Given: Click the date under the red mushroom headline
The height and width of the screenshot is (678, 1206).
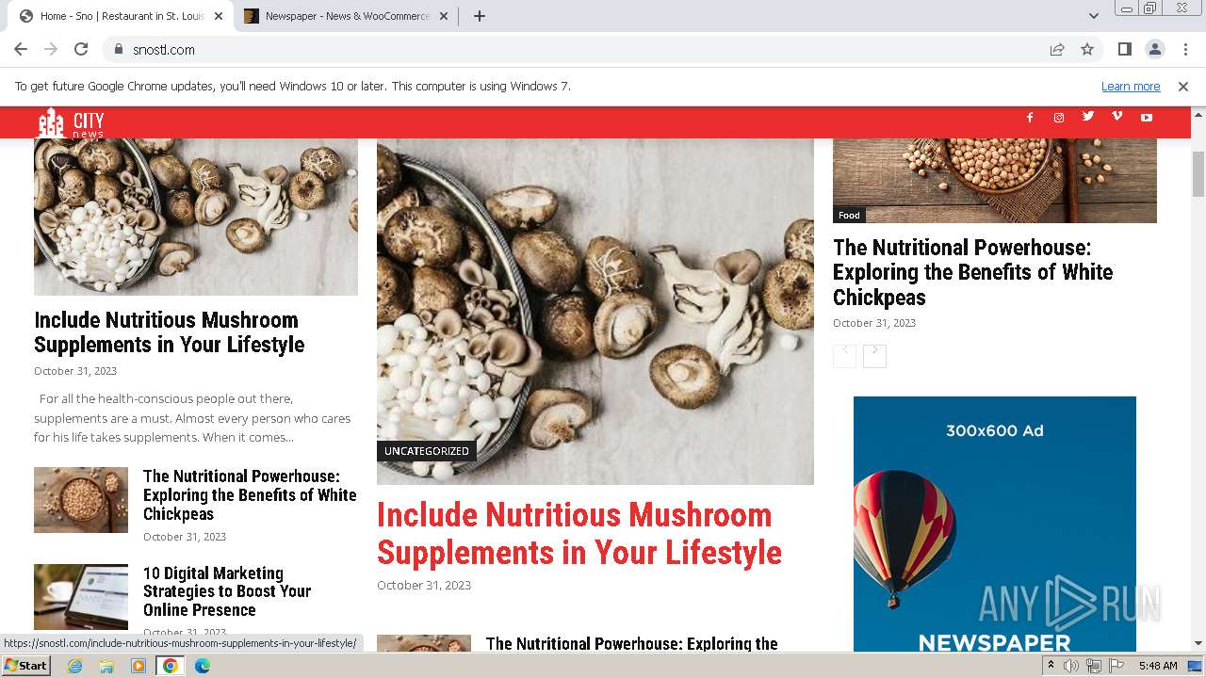Looking at the screenshot, I should click(424, 585).
